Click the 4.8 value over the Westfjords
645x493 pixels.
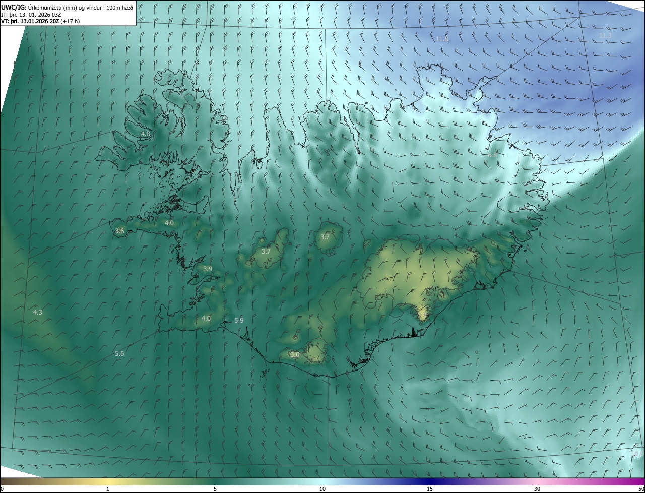(146, 134)
